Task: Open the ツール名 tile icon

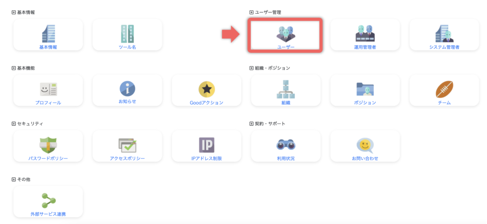Action: coord(127,33)
